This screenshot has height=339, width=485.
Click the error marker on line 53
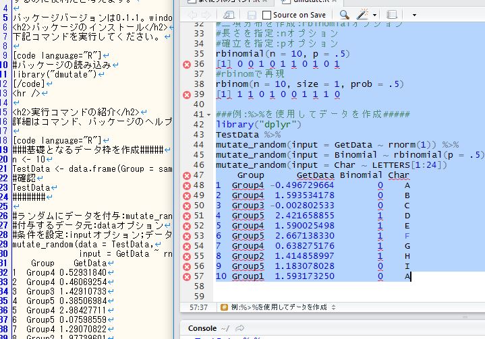click(187, 237)
